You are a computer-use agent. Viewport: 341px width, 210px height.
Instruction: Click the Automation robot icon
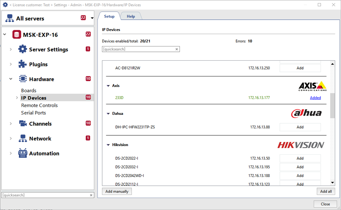(x=23, y=153)
